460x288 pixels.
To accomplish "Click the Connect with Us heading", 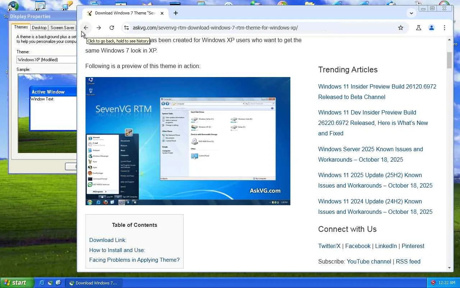I will [x=348, y=229].
